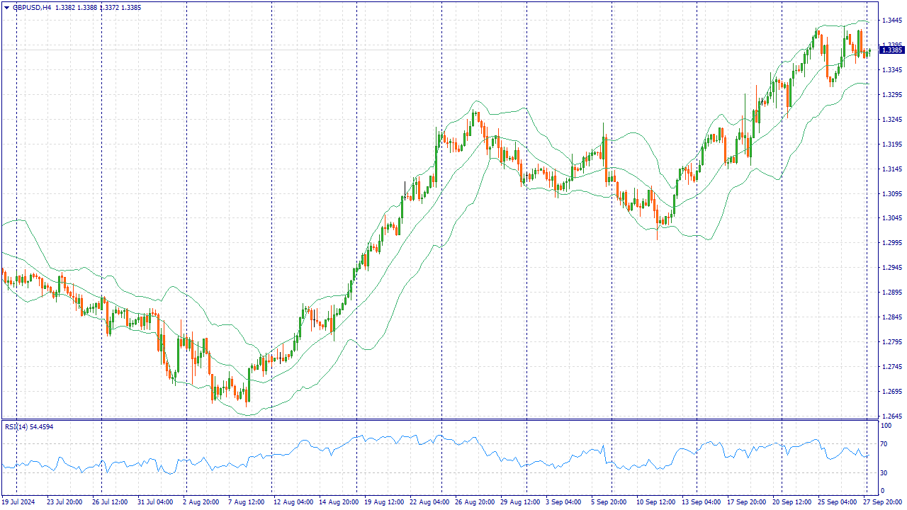
Task: Click the RSI scale value 70
Action: 884,444
